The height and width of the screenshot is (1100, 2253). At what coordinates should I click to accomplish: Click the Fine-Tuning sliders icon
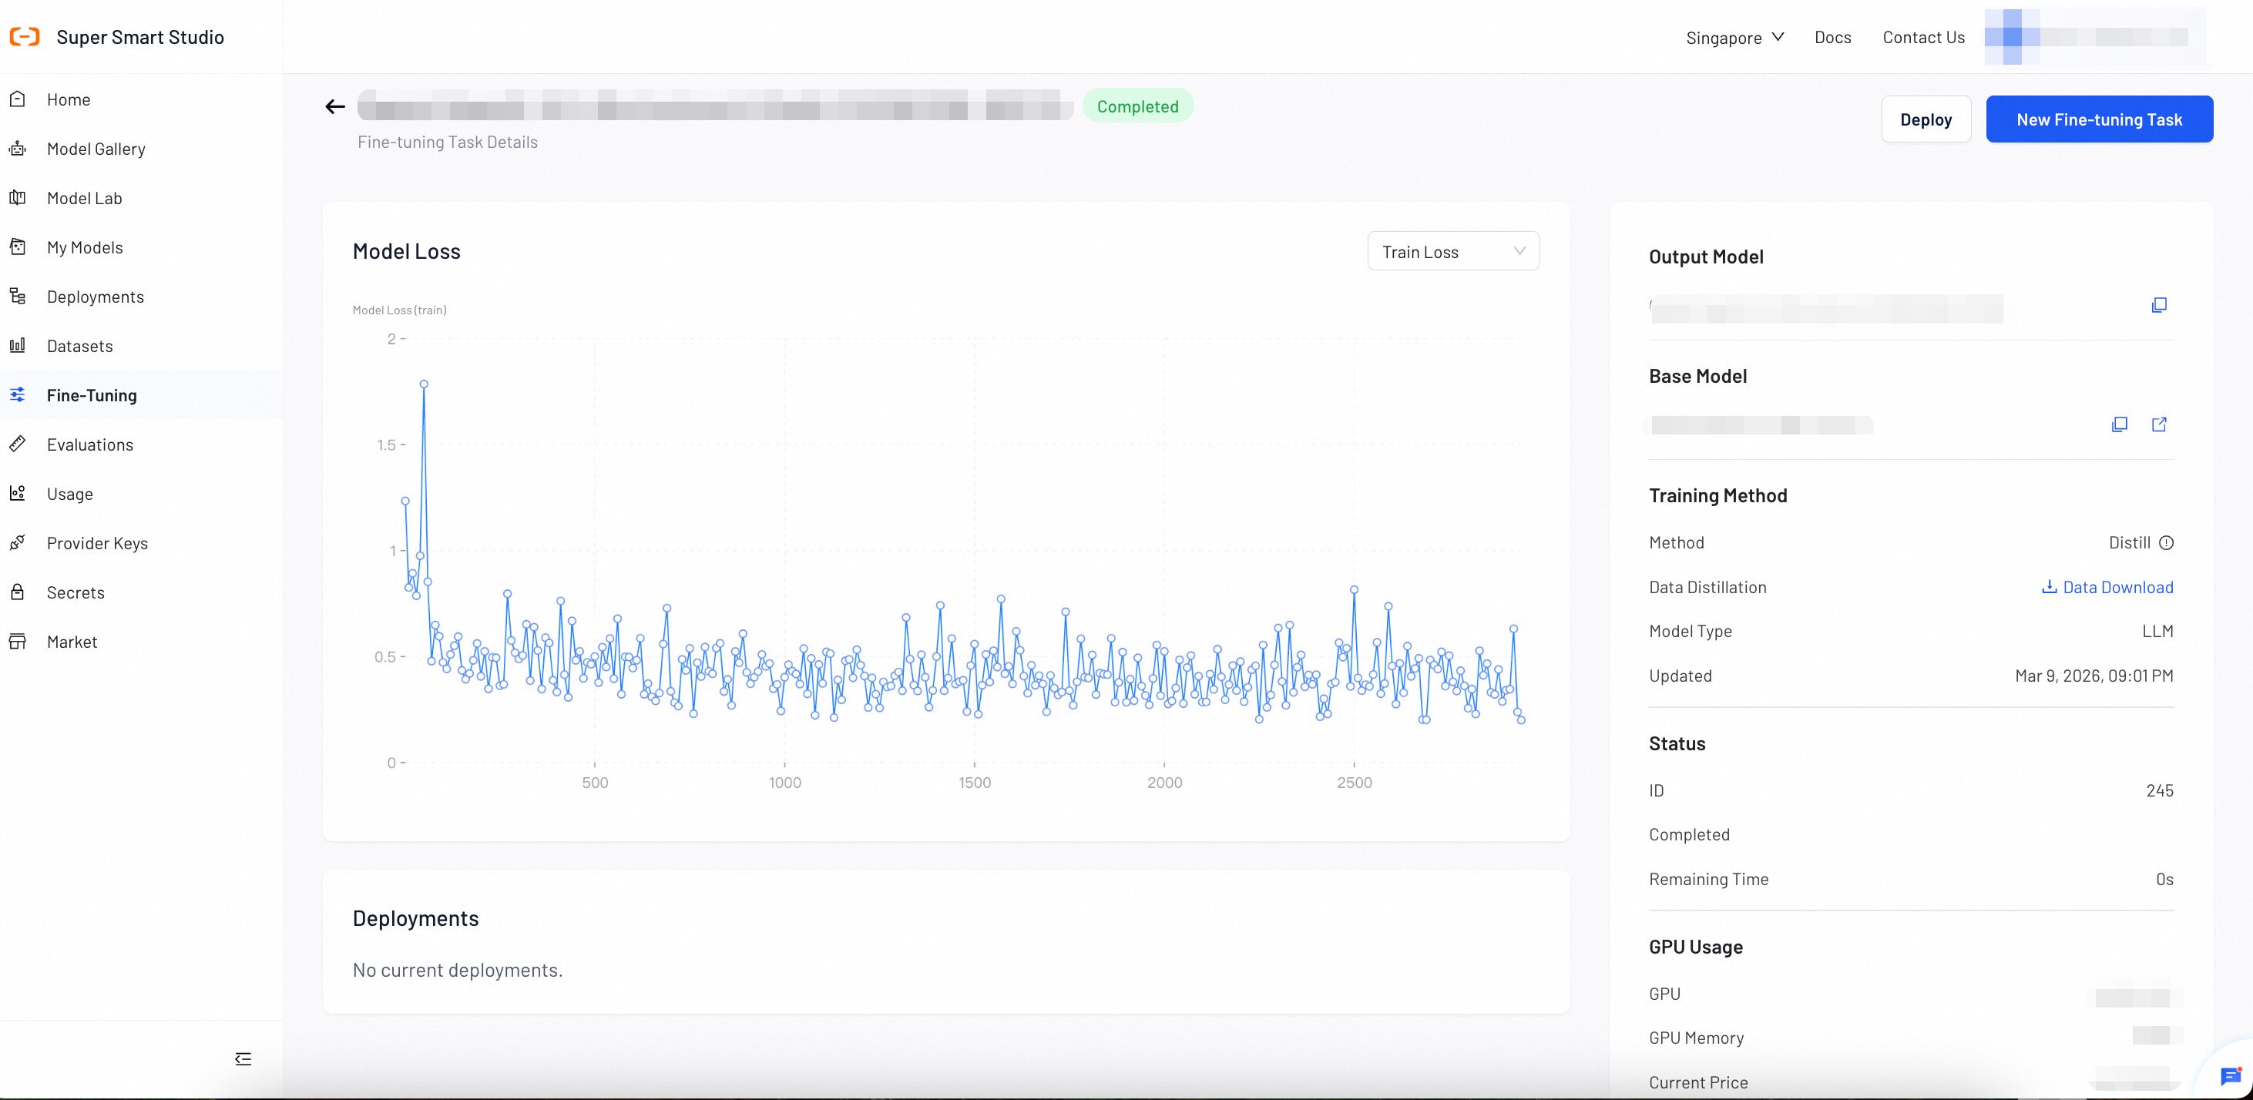[x=18, y=395]
